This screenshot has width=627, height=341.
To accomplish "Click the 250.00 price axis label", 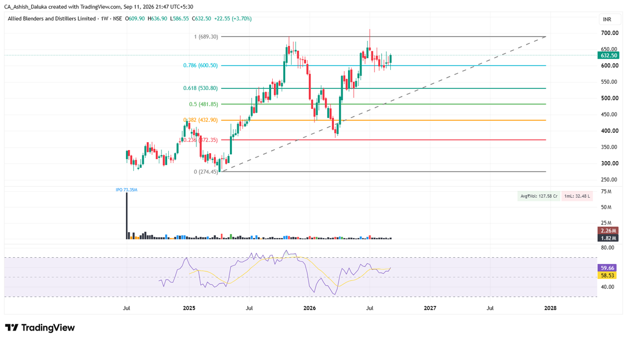I will 609,180.
